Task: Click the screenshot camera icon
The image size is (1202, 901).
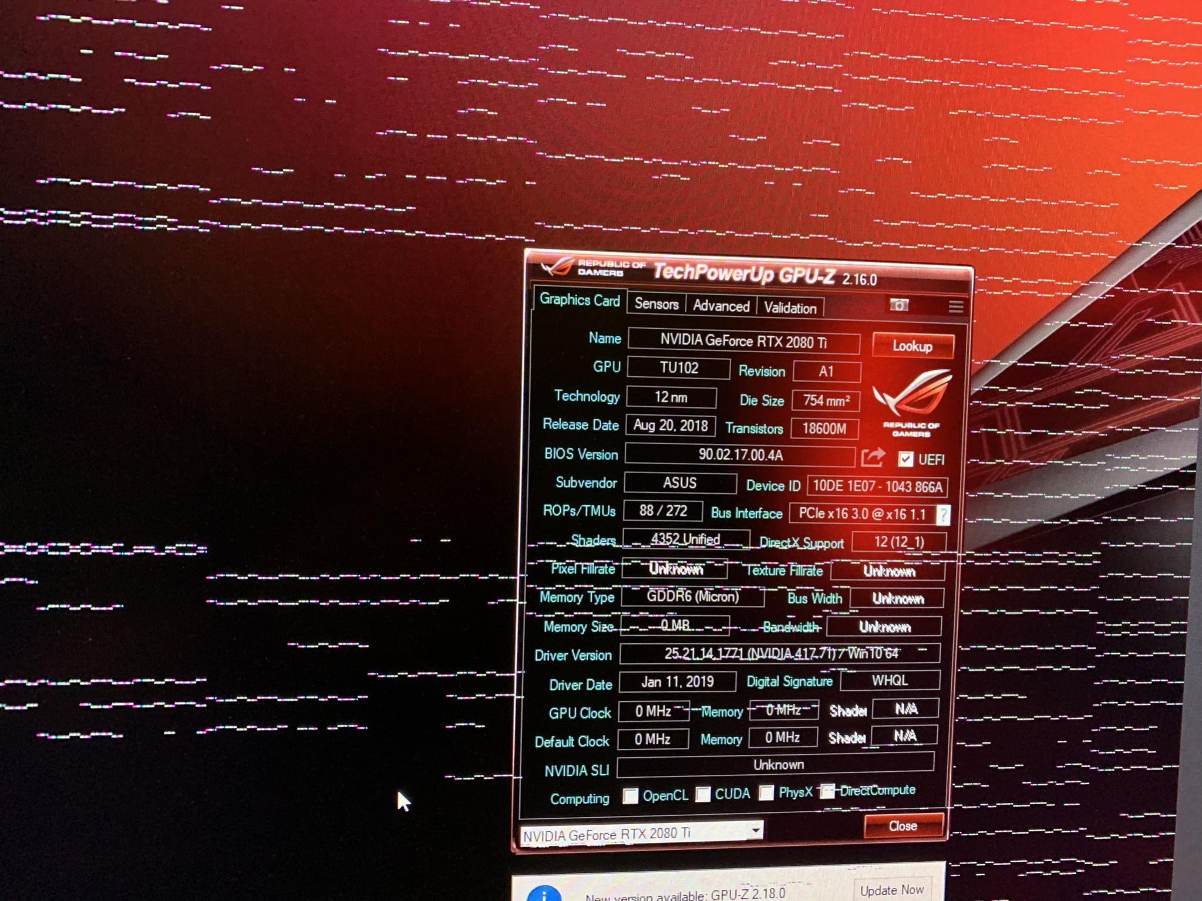Action: [x=898, y=305]
